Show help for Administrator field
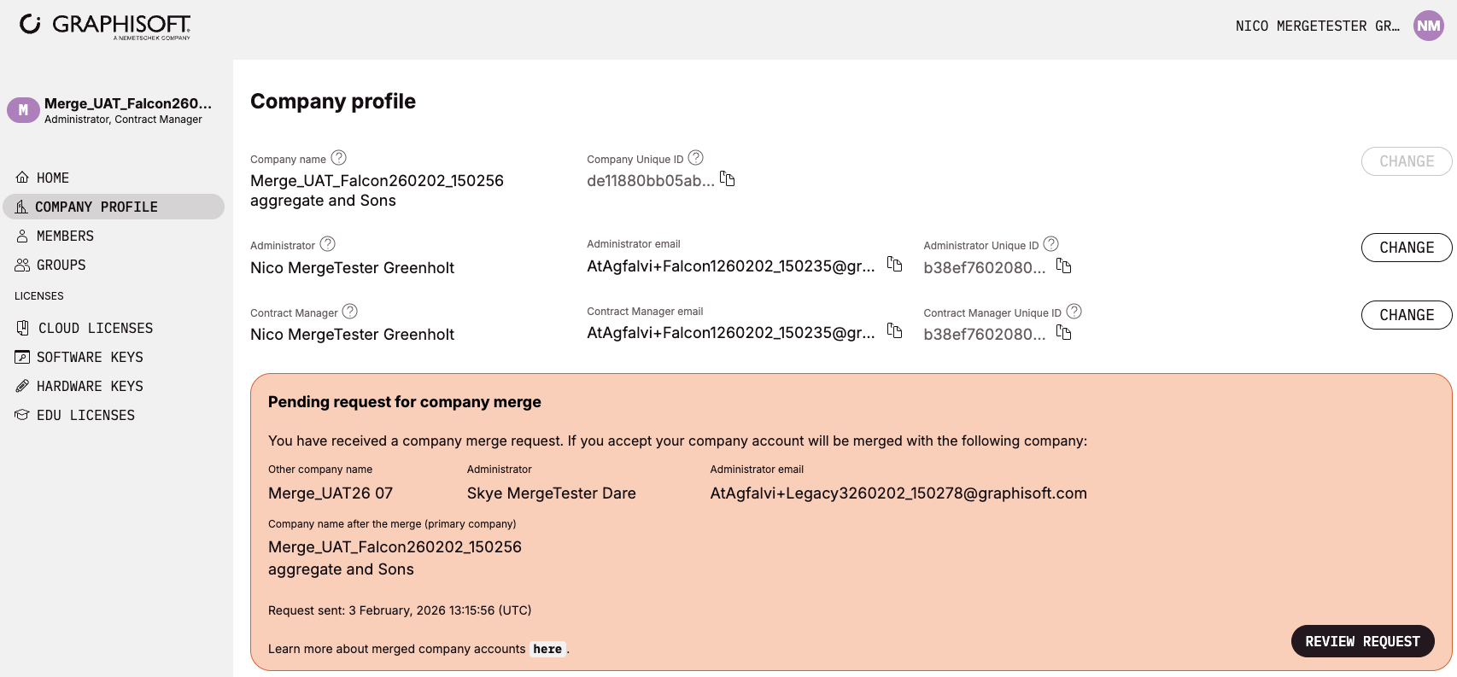 tap(328, 244)
